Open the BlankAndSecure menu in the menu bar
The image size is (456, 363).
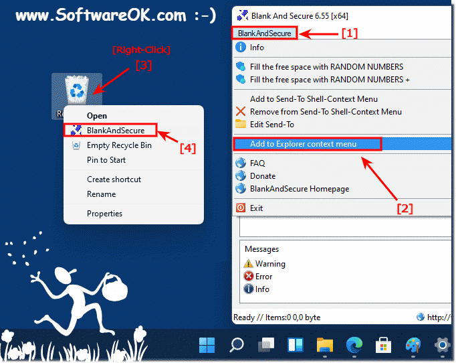[264, 33]
